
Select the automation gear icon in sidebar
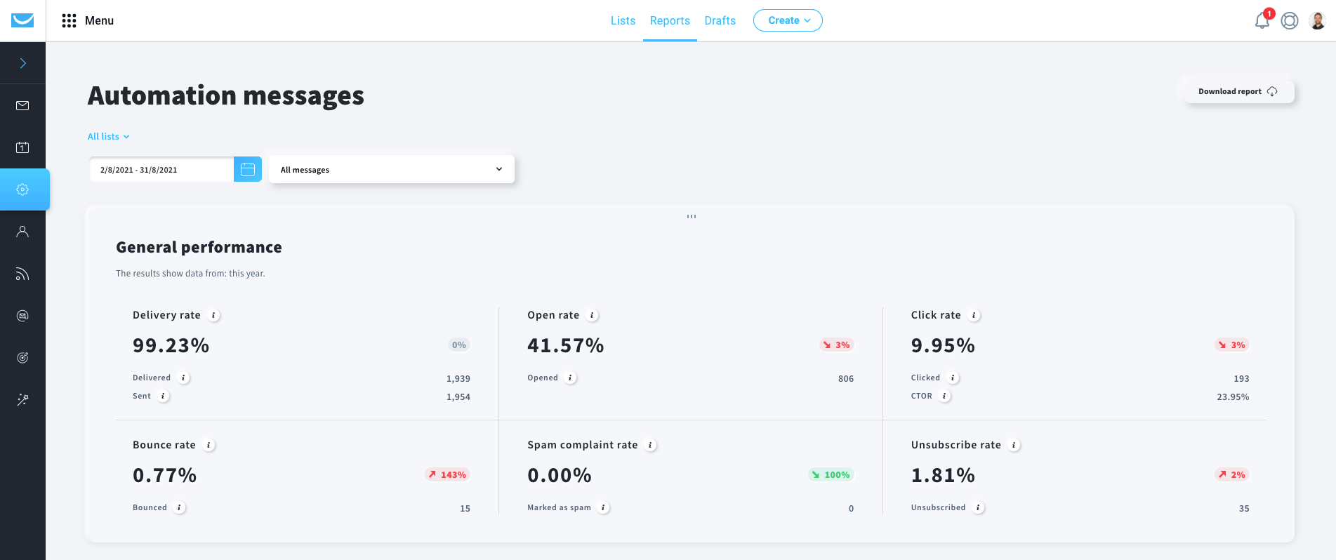click(x=22, y=189)
